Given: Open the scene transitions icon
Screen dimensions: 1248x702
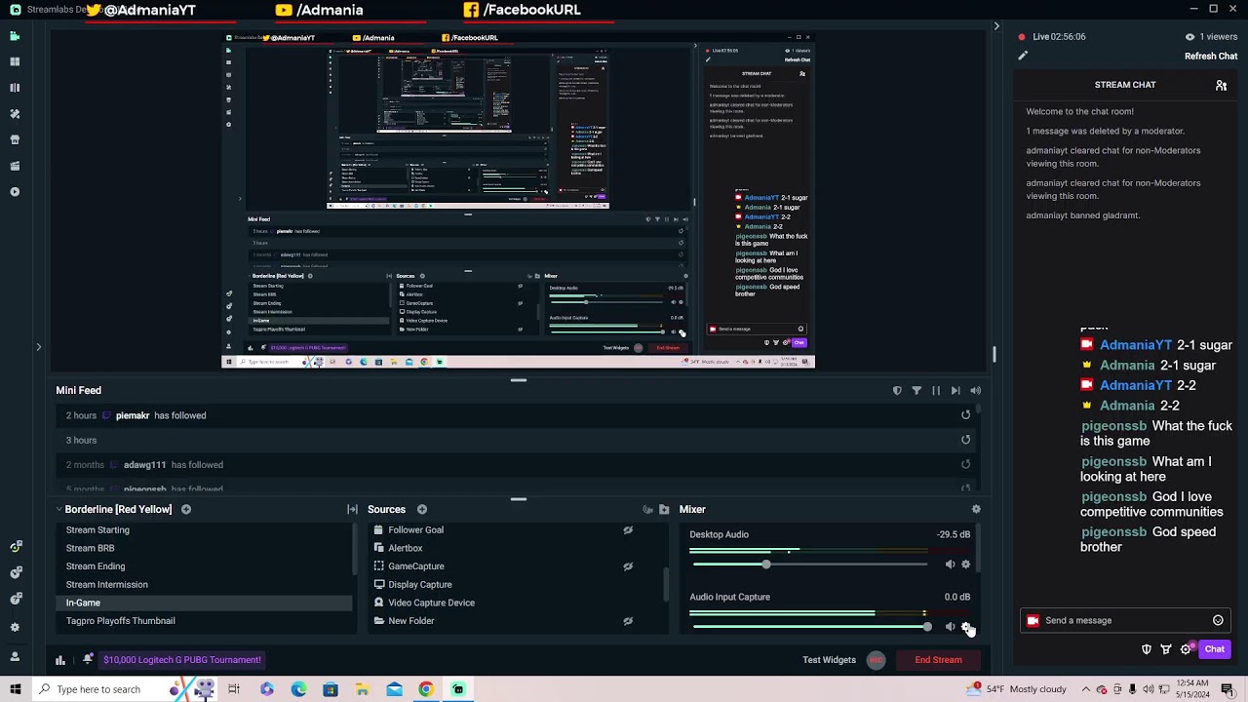Looking at the screenshot, I should click(x=352, y=509).
